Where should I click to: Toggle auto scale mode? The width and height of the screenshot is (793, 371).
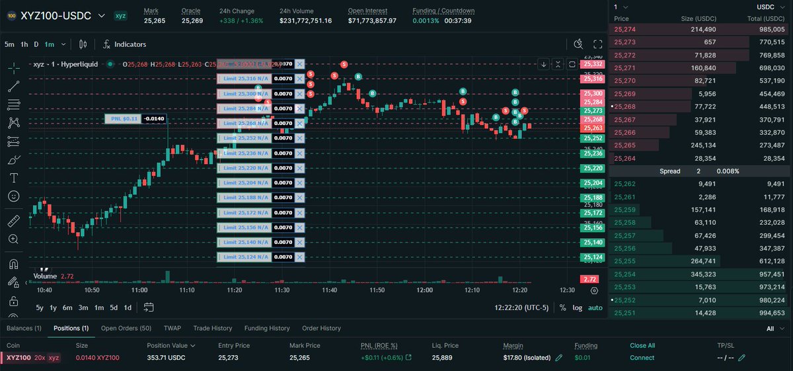pyautogui.click(x=595, y=308)
